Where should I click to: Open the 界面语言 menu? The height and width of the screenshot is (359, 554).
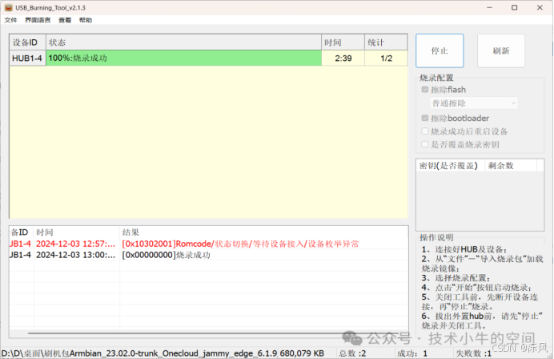[x=38, y=20]
